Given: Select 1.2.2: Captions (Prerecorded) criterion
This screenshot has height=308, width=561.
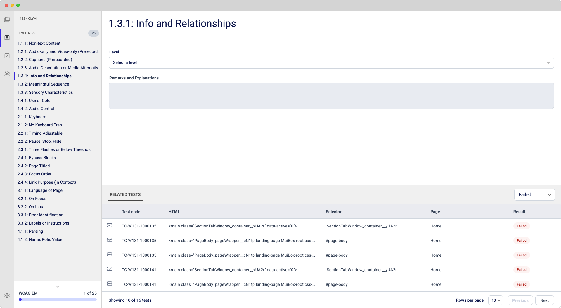Looking at the screenshot, I should [45, 60].
